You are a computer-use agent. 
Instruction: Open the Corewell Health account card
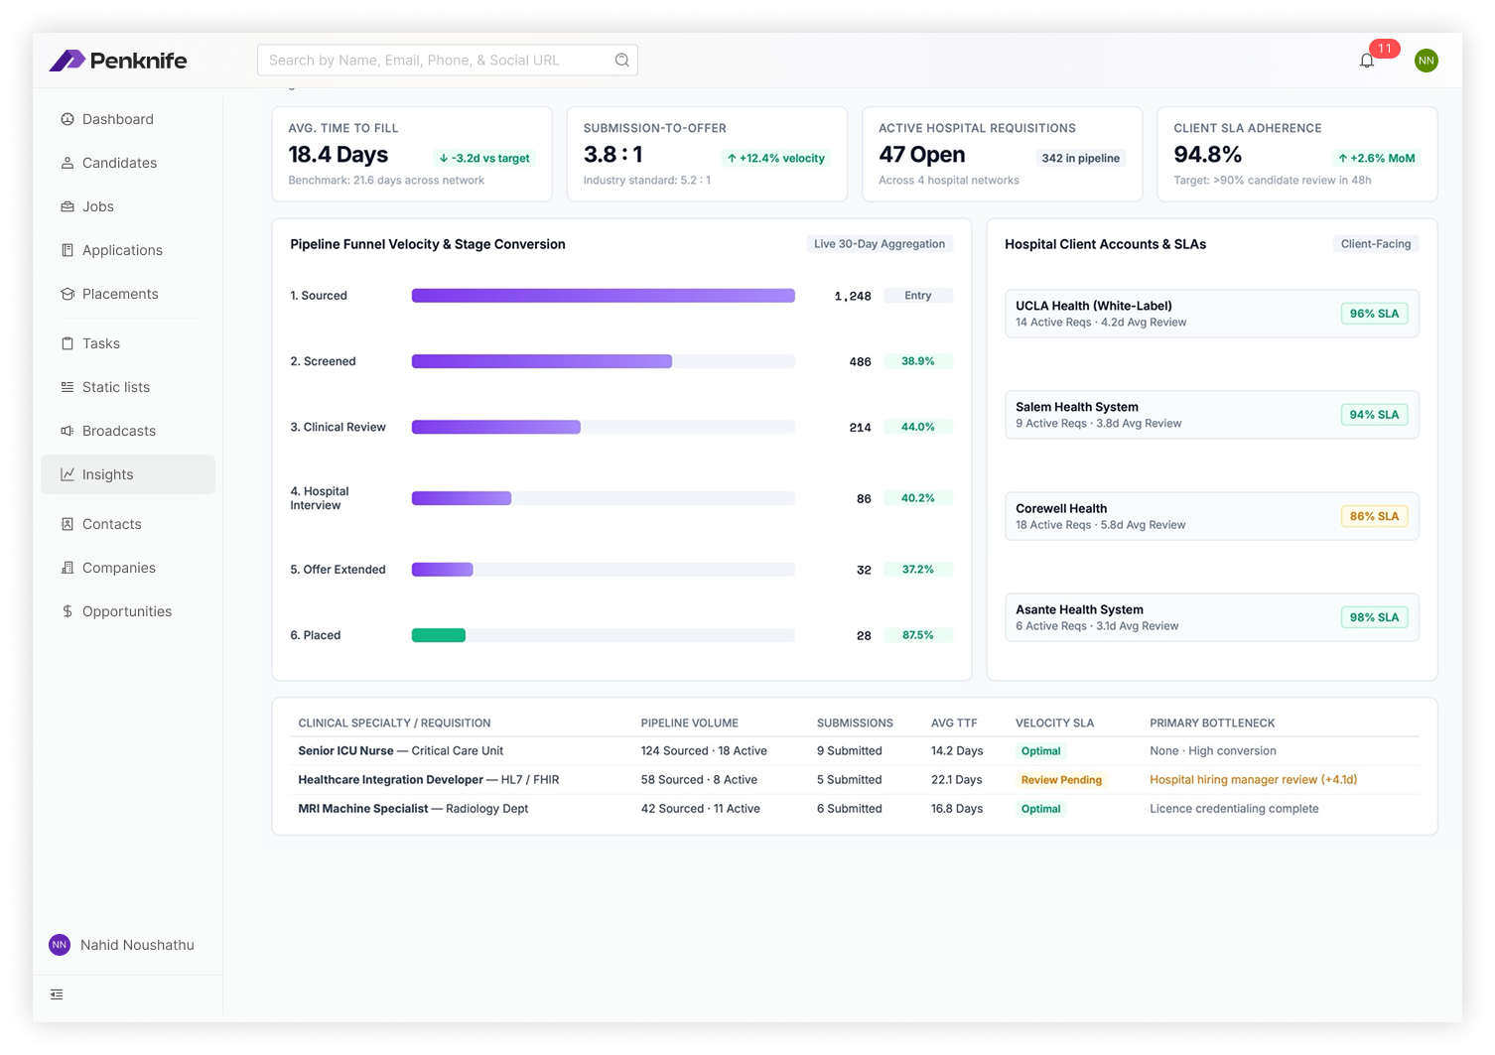(x=1212, y=516)
